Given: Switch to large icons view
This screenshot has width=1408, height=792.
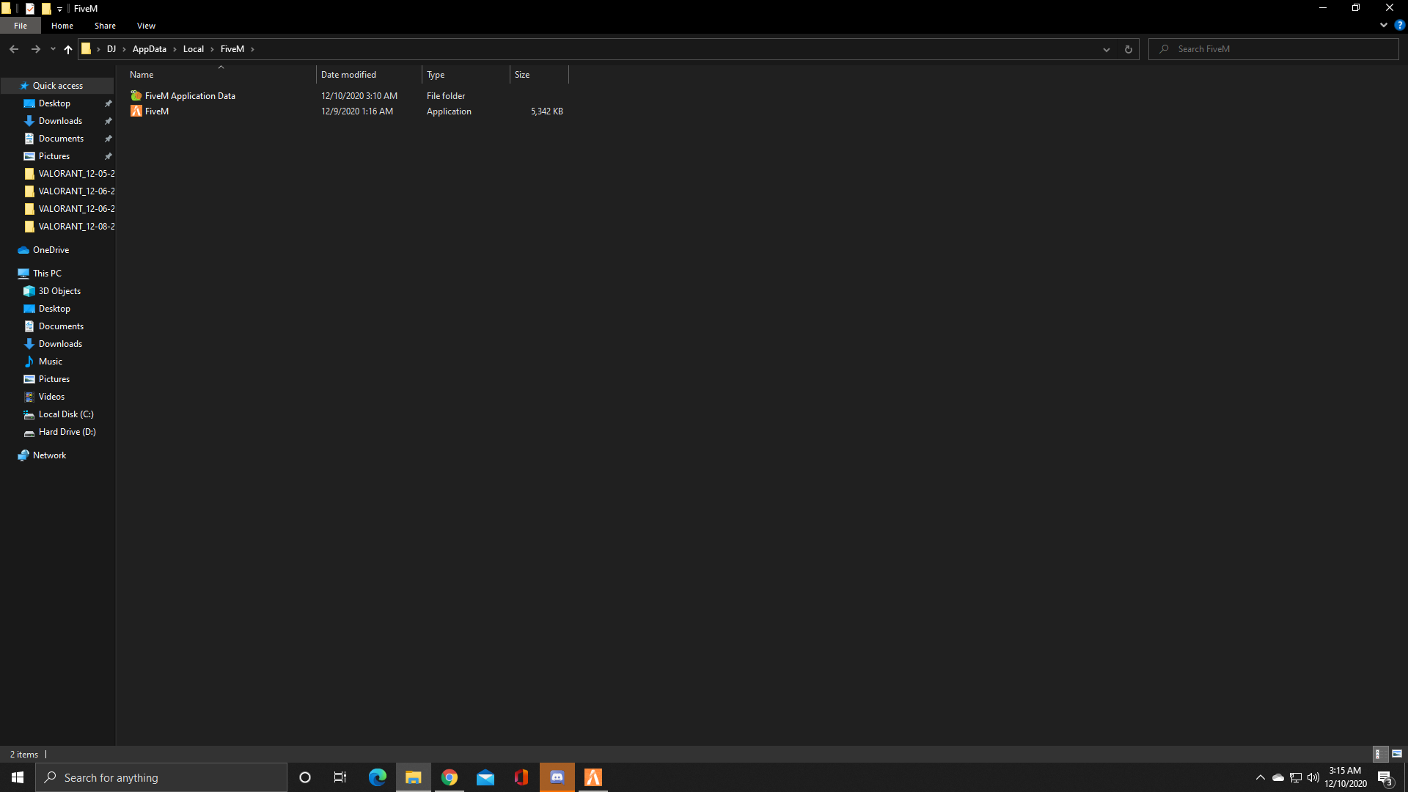Looking at the screenshot, I should pyautogui.click(x=1397, y=754).
